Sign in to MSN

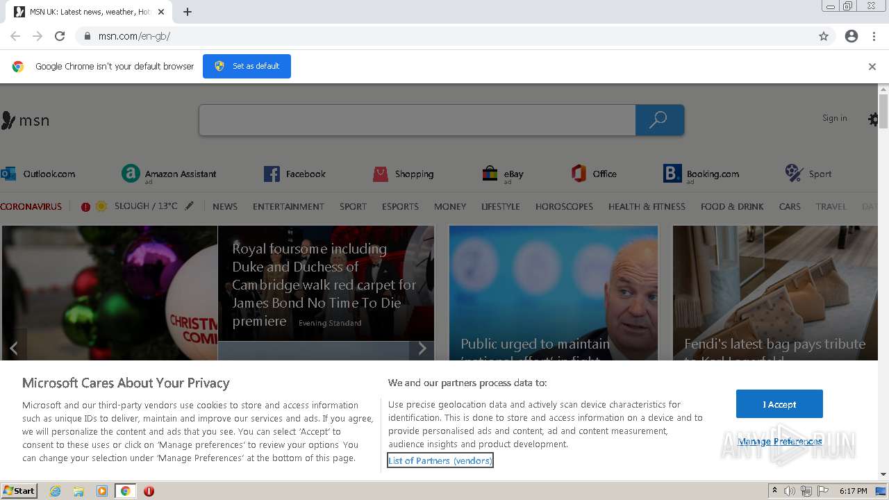(x=834, y=118)
